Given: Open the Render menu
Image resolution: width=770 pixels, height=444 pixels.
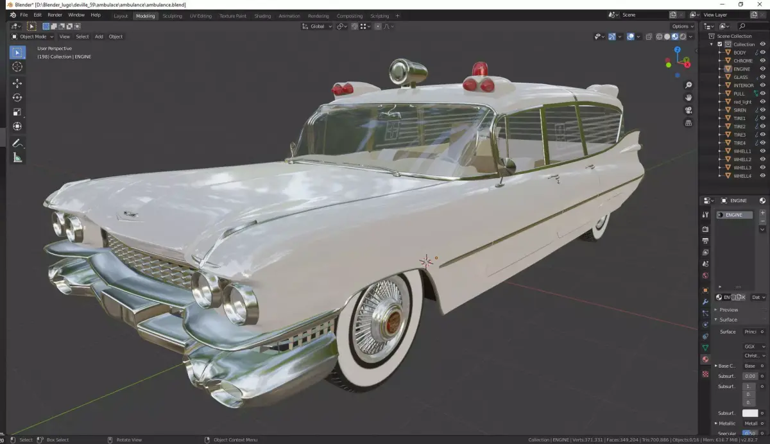Looking at the screenshot, I should click(x=55, y=15).
